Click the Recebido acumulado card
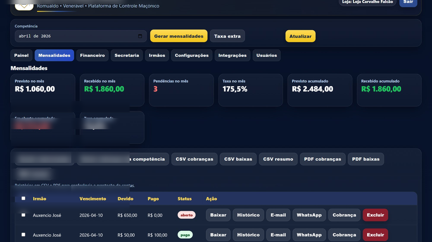This screenshot has width=432, height=242. click(x=389, y=90)
